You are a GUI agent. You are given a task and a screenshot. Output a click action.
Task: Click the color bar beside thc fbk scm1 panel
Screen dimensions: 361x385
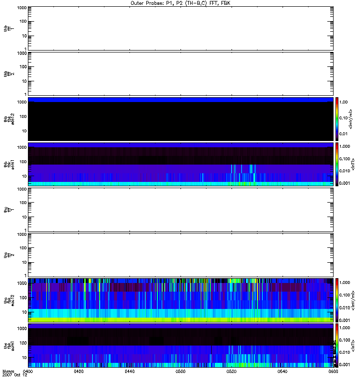(x=337, y=346)
